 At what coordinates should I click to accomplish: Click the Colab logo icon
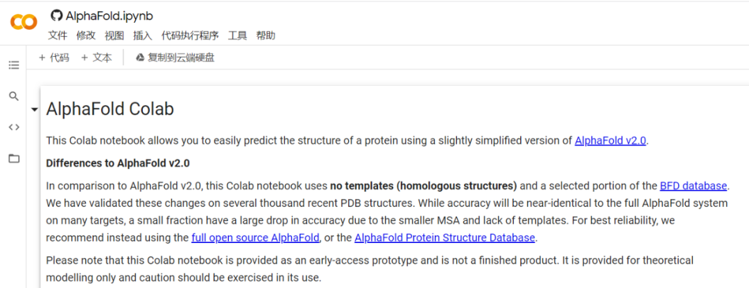pyautogui.click(x=24, y=22)
